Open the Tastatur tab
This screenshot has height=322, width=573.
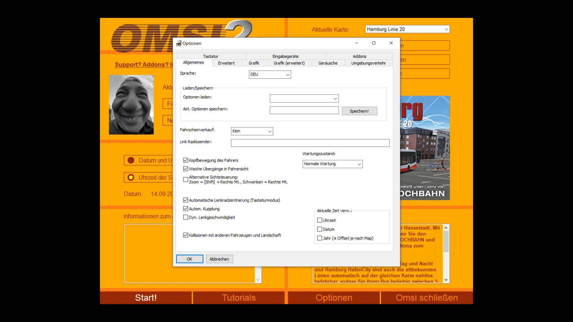(x=211, y=56)
